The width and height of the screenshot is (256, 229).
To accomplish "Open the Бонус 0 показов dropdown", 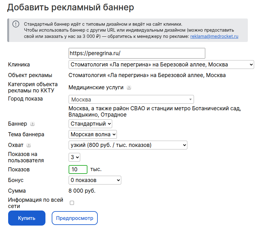I will click(x=95, y=180).
